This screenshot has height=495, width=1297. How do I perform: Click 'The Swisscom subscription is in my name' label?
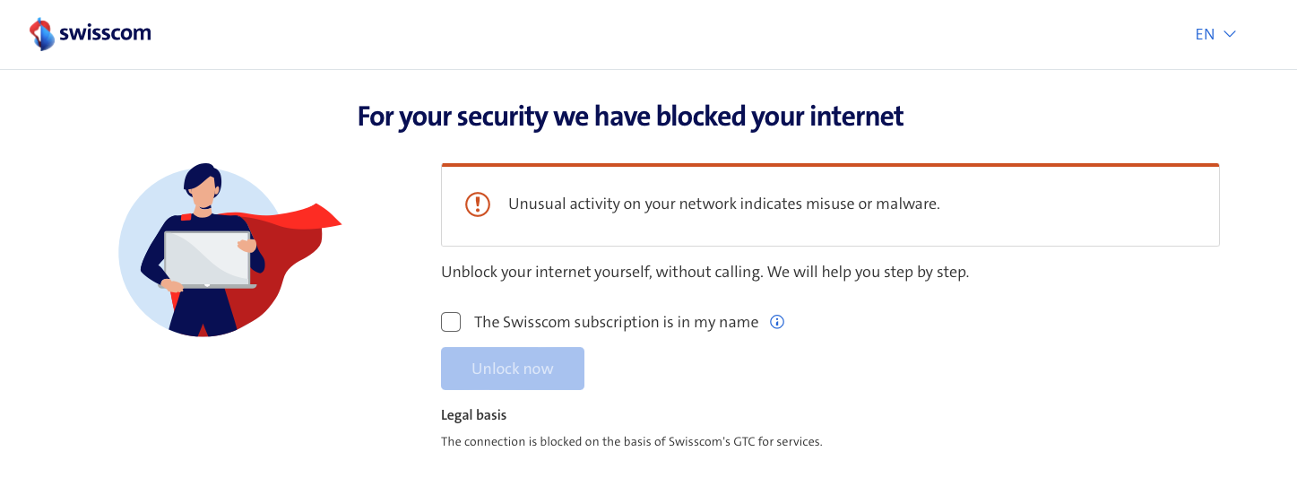(x=616, y=322)
